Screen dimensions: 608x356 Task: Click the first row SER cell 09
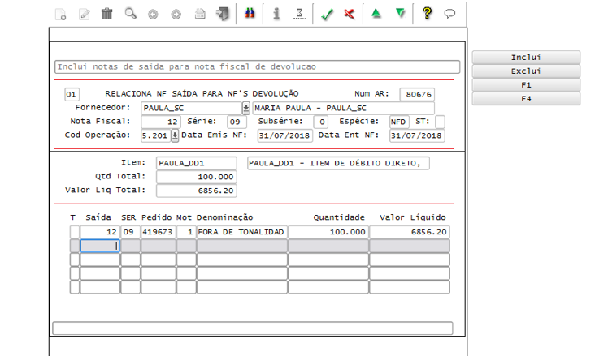pyautogui.click(x=130, y=232)
